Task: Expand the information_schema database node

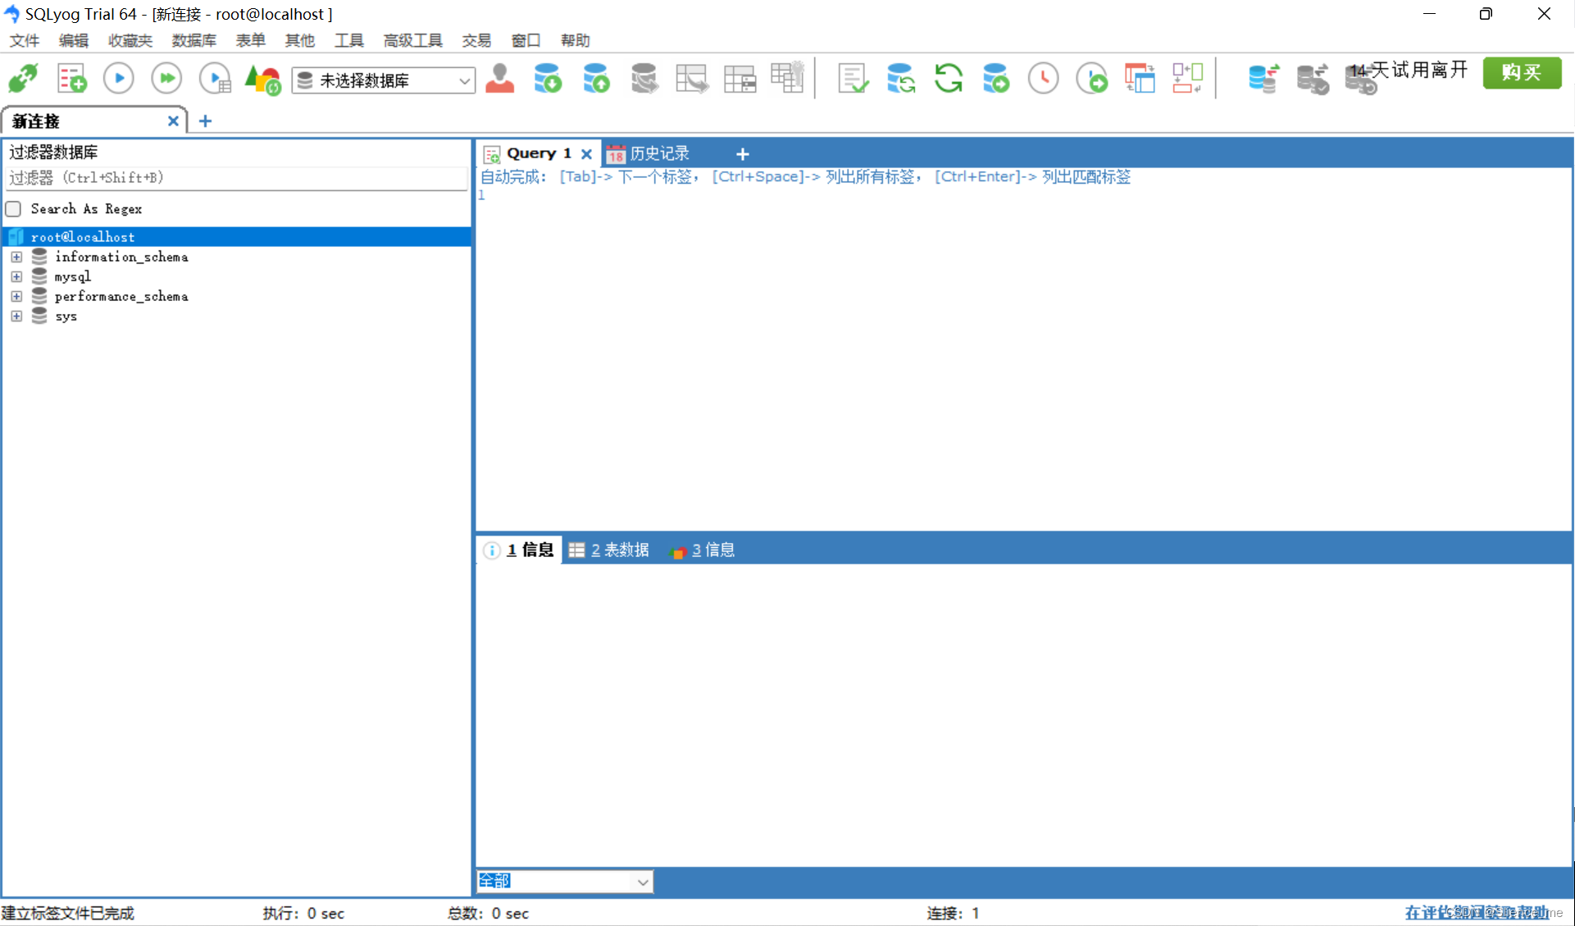Action: tap(16, 257)
